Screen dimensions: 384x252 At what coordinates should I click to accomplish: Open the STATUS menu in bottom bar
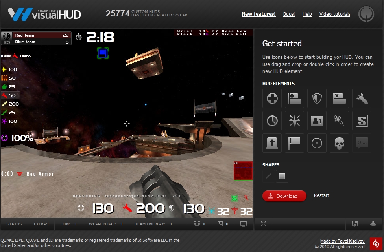point(14,224)
